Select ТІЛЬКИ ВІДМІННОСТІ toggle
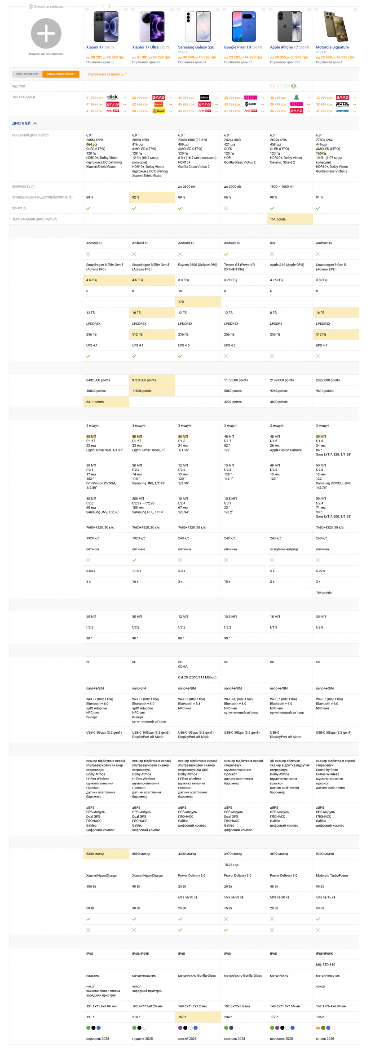 click(x=61, y=74)
